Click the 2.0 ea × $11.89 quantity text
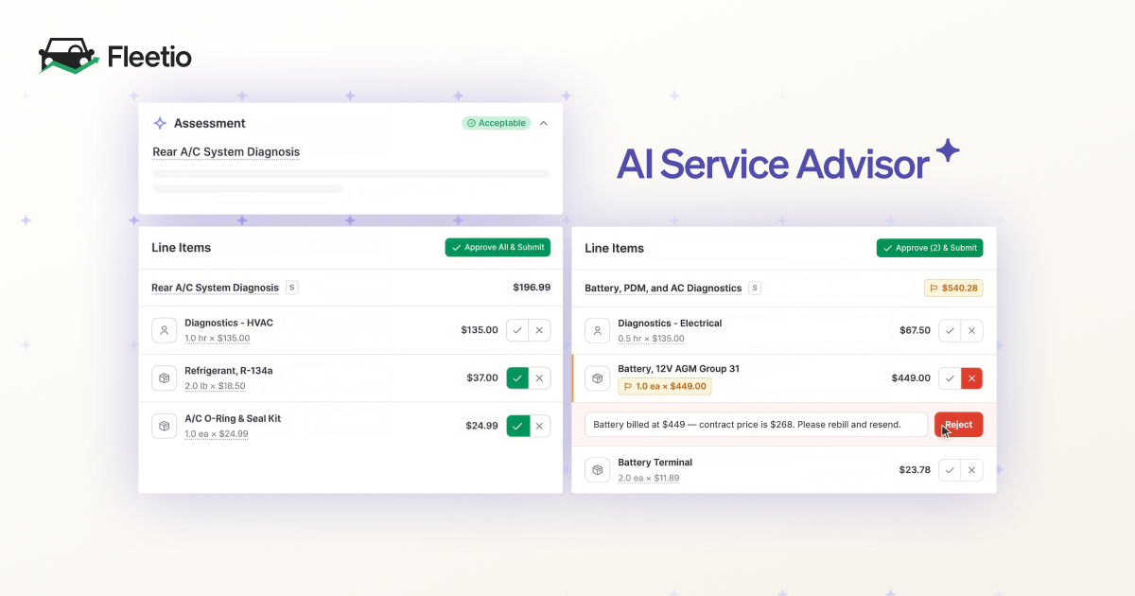This screenshot has height=596, width=1135. (649, 478)
